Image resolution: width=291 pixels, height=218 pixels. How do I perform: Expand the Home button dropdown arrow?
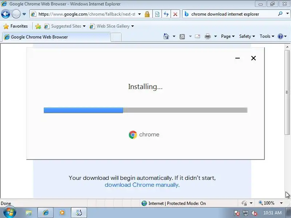coord(174,36)
